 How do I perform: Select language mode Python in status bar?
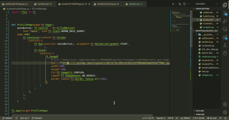click(185, 118)
